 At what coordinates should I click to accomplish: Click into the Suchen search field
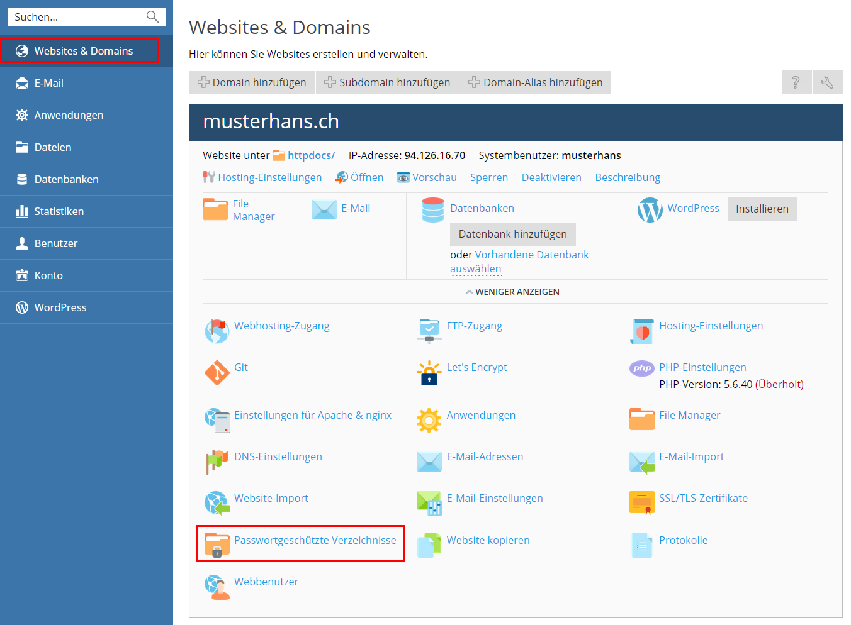pyautogui.click(x=76, y=17)
